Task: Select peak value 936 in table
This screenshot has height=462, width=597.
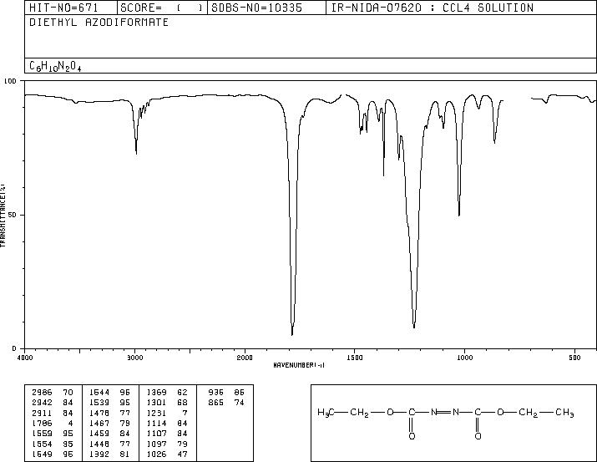Action: 216,393
